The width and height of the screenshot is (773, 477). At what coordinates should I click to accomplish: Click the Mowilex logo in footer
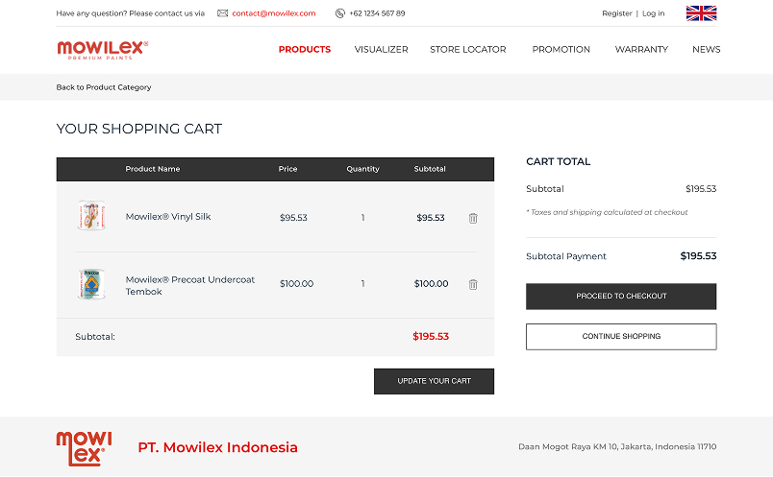pyautogui.click(x=84, y=447)
